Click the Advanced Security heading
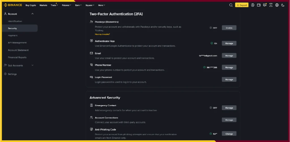The image size is (290, 142). 105,98
